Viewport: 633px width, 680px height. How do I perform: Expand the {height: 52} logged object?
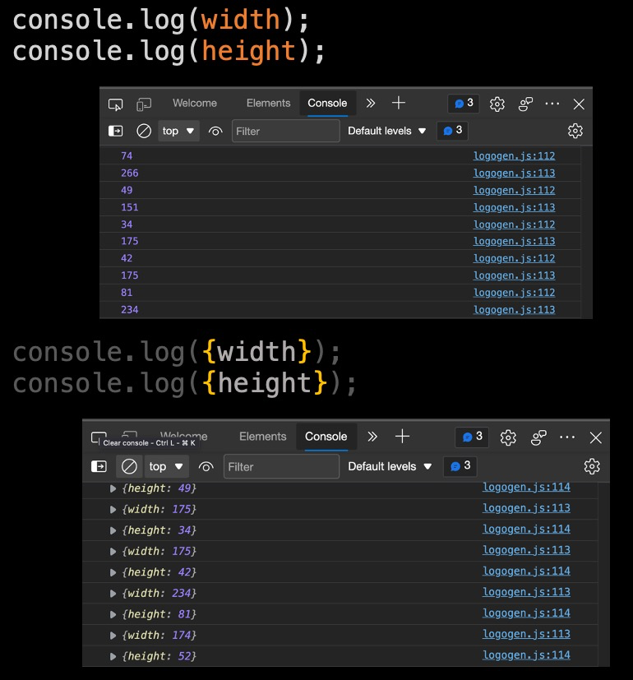pyautogui.click(x=113, y=656)
